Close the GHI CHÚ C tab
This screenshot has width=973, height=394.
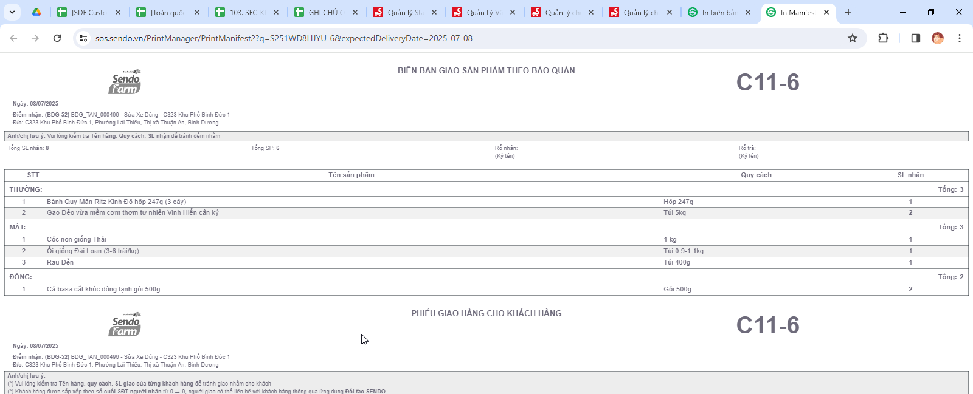pos(355,12)
